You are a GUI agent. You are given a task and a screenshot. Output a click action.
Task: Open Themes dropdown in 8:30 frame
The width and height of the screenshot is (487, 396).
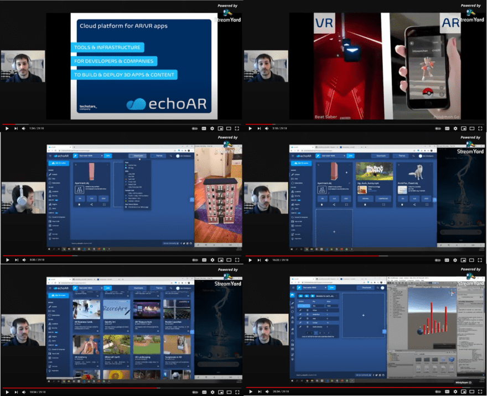pyautogui.click(x=159, y=156)
